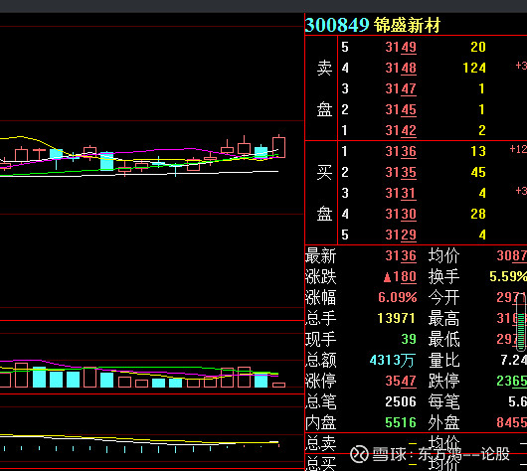Click the 现手 value 39
Viewport: 527px width, 471px height.
pyautogui.click(x=409, y=339)
